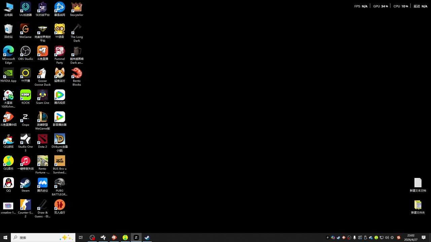Open the volume speaker icon in tray

(387, 238)
